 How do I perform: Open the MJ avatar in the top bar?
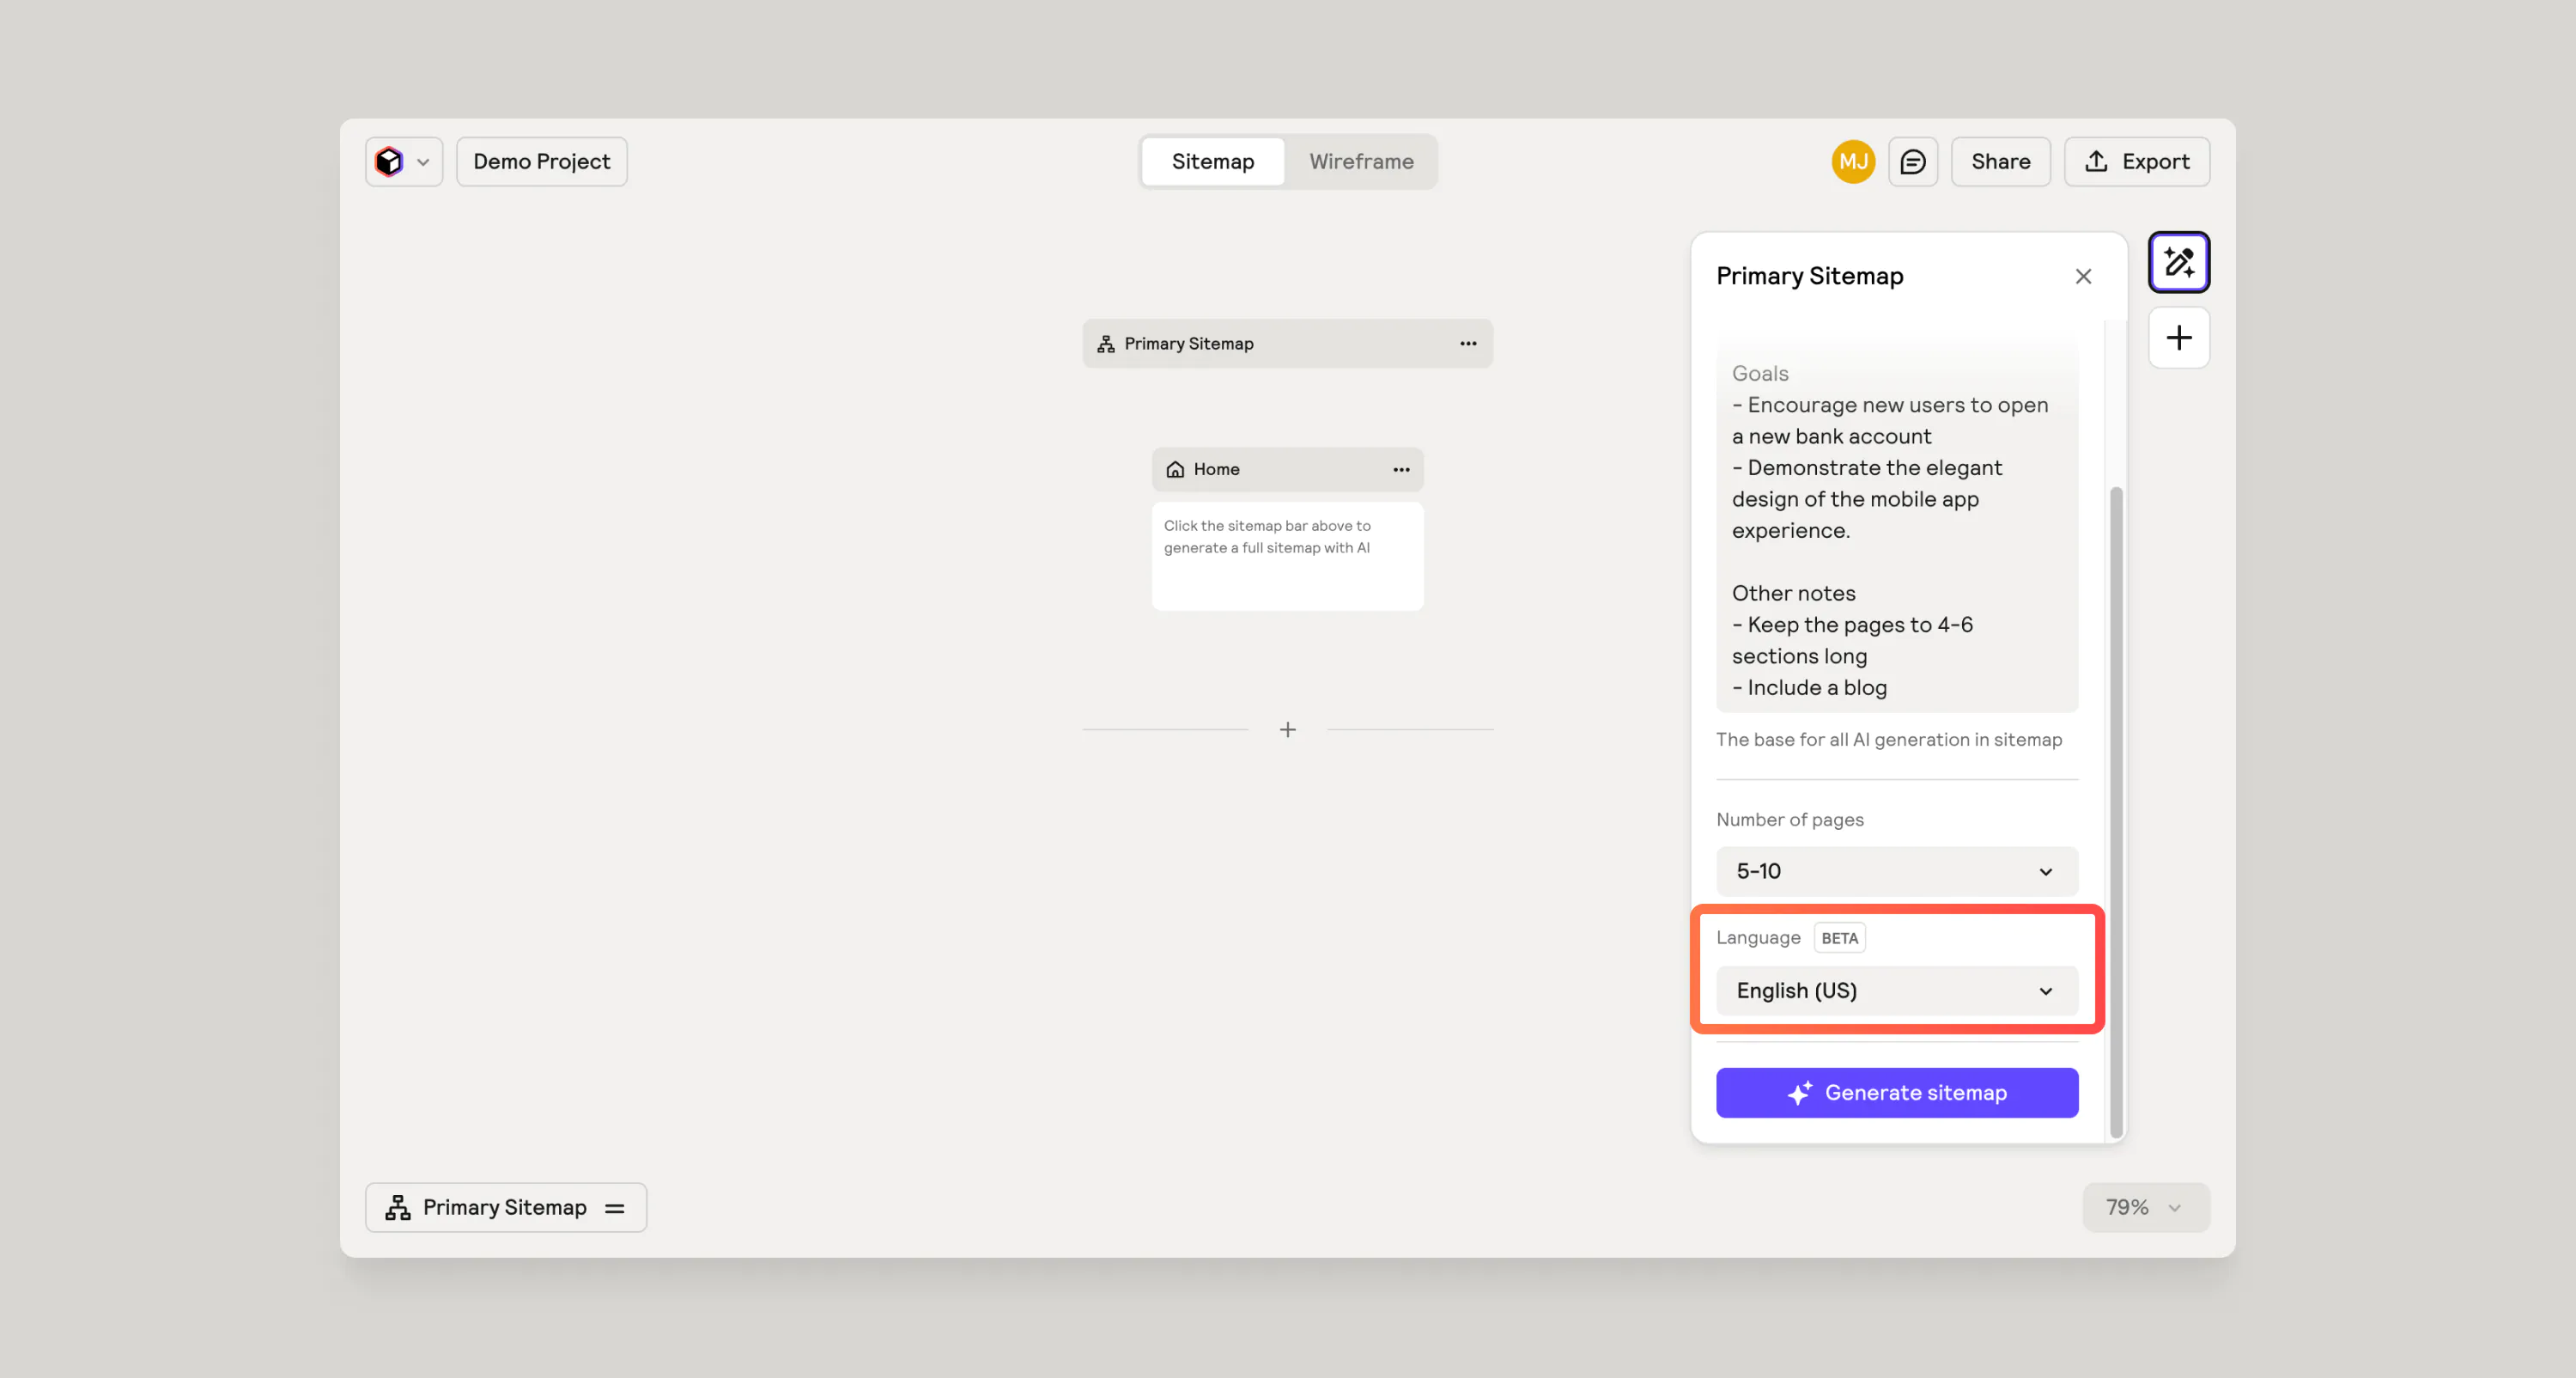(x=1852, y=162)
